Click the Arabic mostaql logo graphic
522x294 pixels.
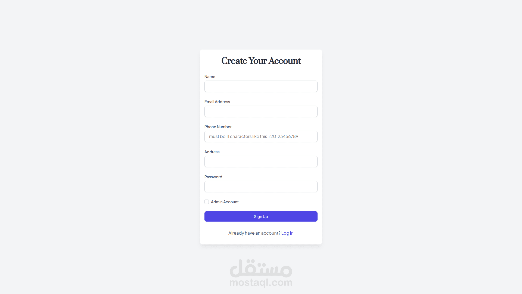pyautogui.click(x=261, y=268)
